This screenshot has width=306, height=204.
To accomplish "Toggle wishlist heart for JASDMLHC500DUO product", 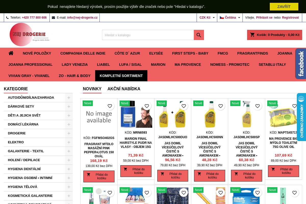I will [184, 106].
